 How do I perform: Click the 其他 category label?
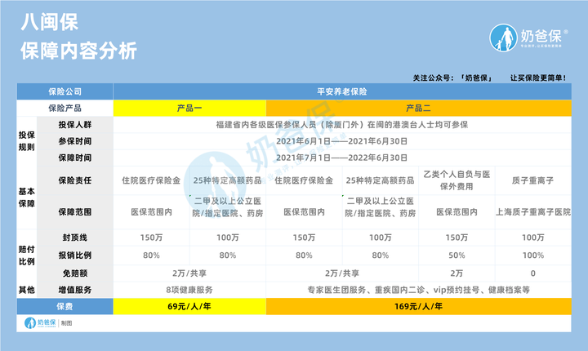click(x=27, y=290)
